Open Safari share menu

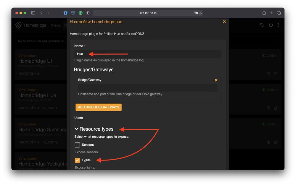(x=264, y=13)
